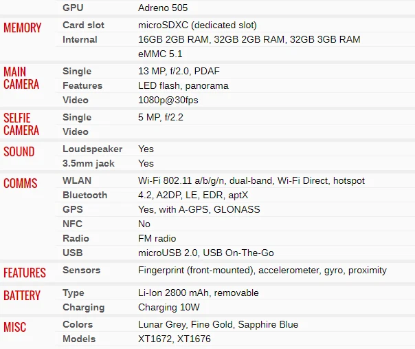
Task: Open the Radio spec link
Action: click(x=76, y=239)
